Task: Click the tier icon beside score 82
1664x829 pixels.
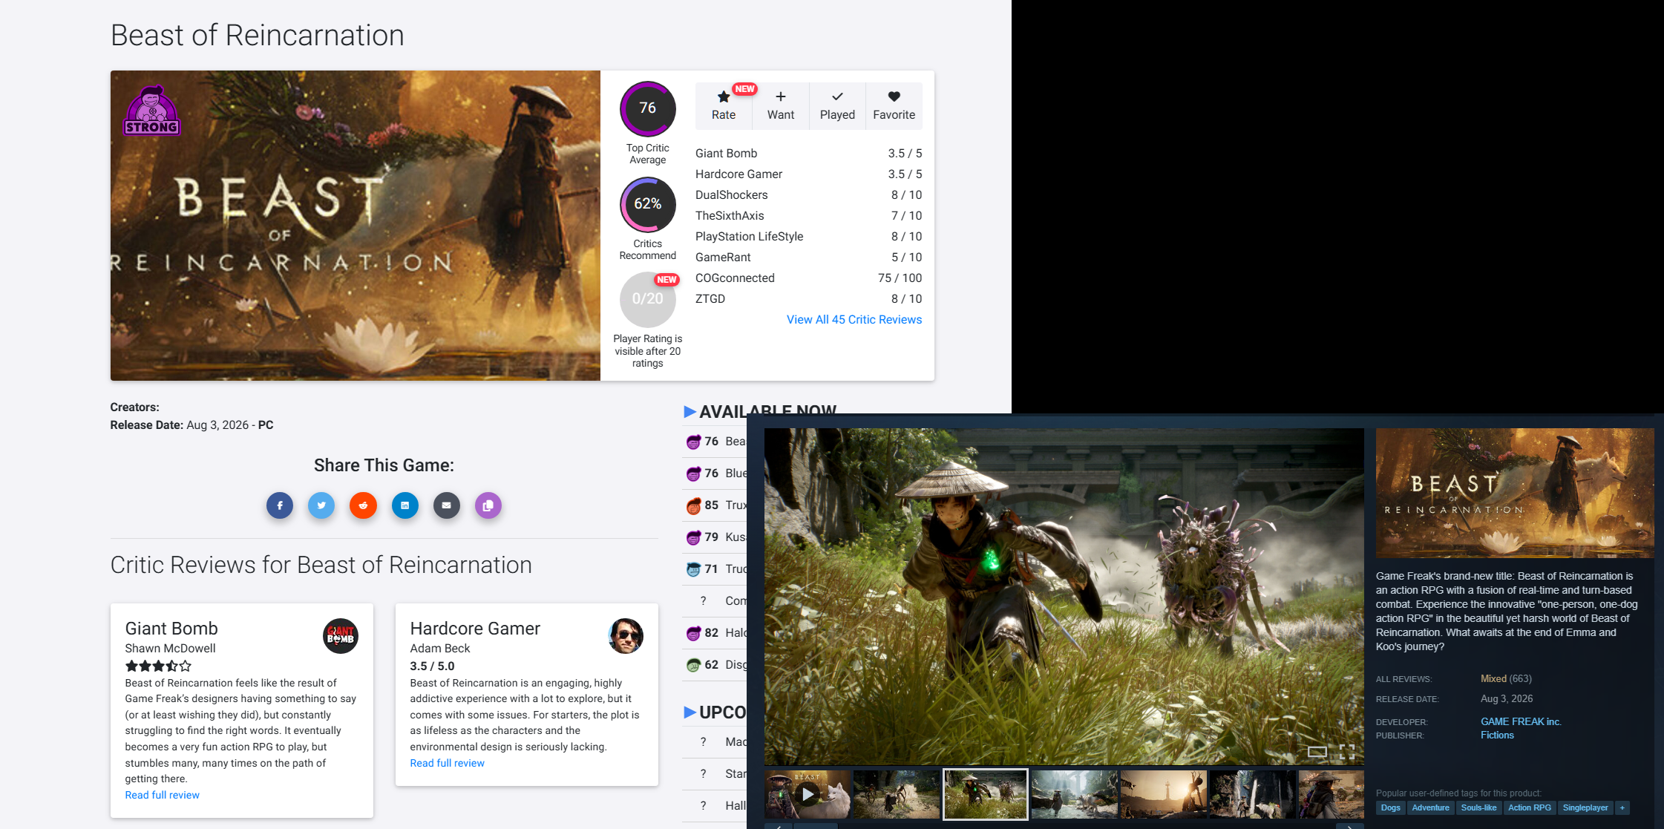Action: point(693,633)
